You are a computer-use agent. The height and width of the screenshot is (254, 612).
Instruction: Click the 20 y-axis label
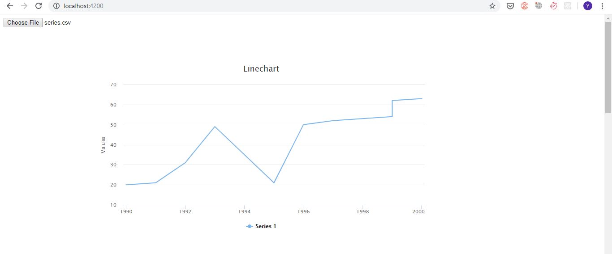click(113, 185)
